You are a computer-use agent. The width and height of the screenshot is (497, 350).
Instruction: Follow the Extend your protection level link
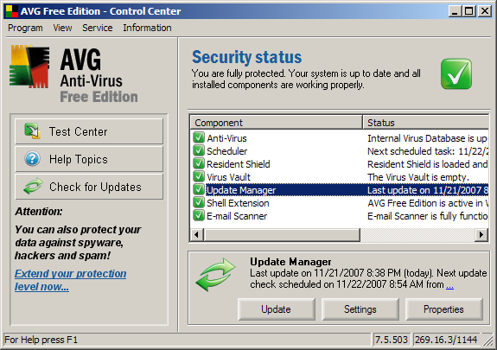click(70, 280)
